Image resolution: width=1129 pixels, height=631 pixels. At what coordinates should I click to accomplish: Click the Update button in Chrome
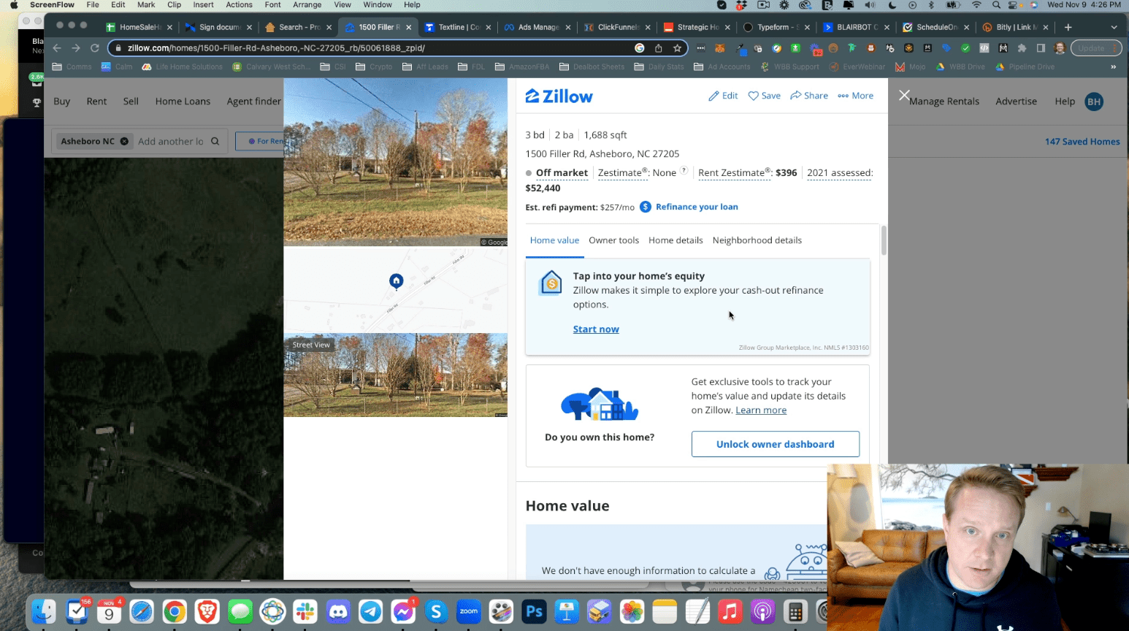pyautogui.click(x=1095, y=48)
